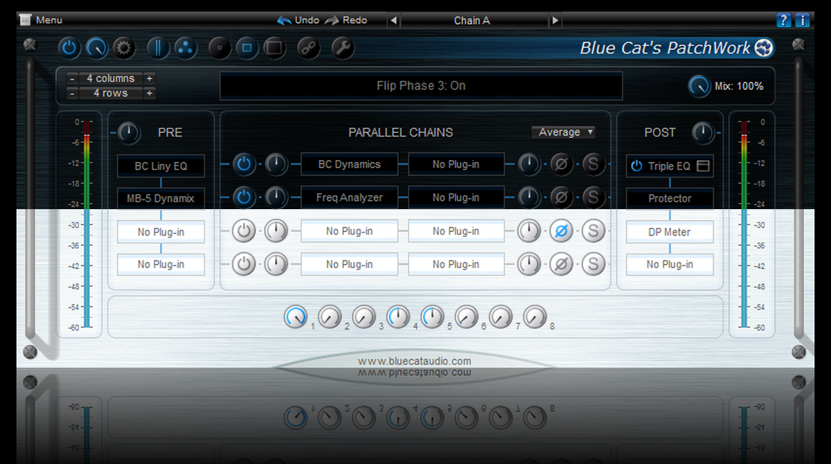This screenshot has width=831, height=464.
Task: Open the Protector plug-in slot
Action: pyautogui.click(x=670, y=199)
